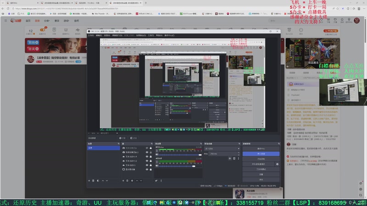Add a scene transition with the plus icon
This screenshot has width=367, height=206.
pyautogui.click(x=230, y=158)
